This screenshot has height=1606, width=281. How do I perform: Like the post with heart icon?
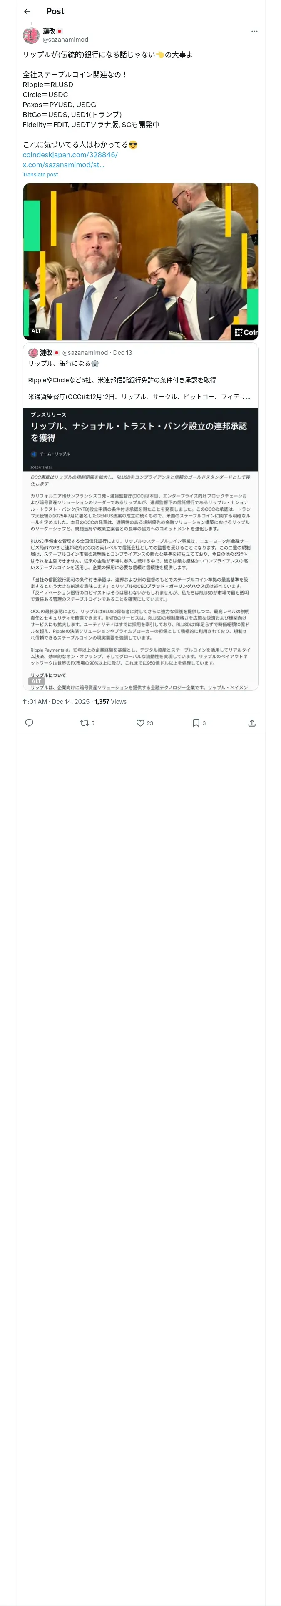144,723
